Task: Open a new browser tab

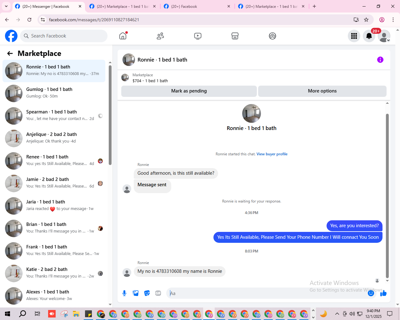Action: pos(314,6)
